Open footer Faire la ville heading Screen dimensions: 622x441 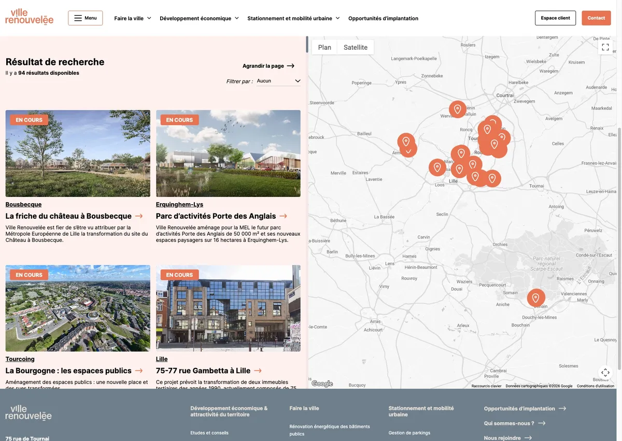[304, 408]
